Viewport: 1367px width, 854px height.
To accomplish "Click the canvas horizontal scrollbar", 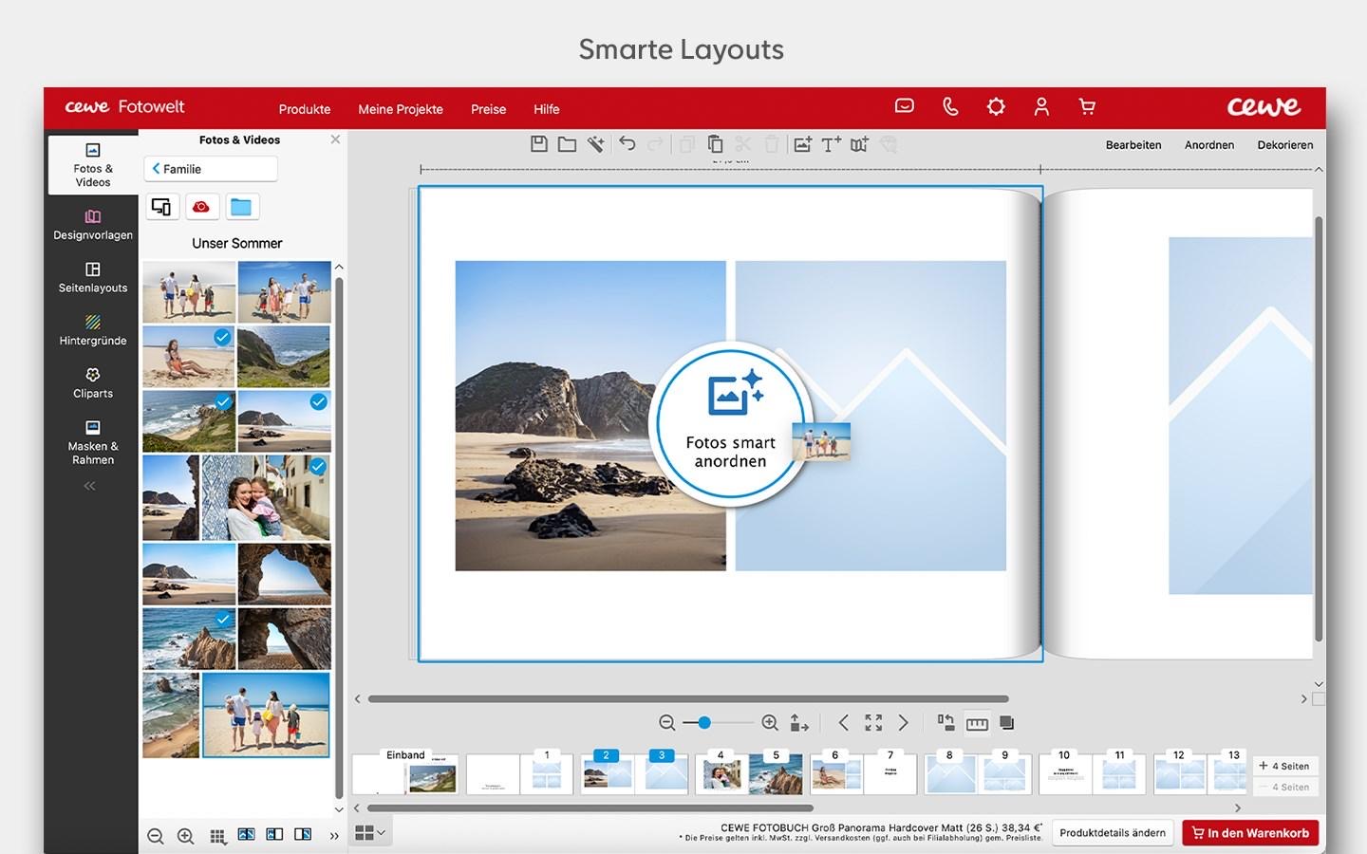I will (688, 699).
